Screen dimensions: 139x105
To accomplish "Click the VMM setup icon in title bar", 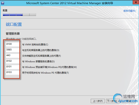I will [3, 3].
